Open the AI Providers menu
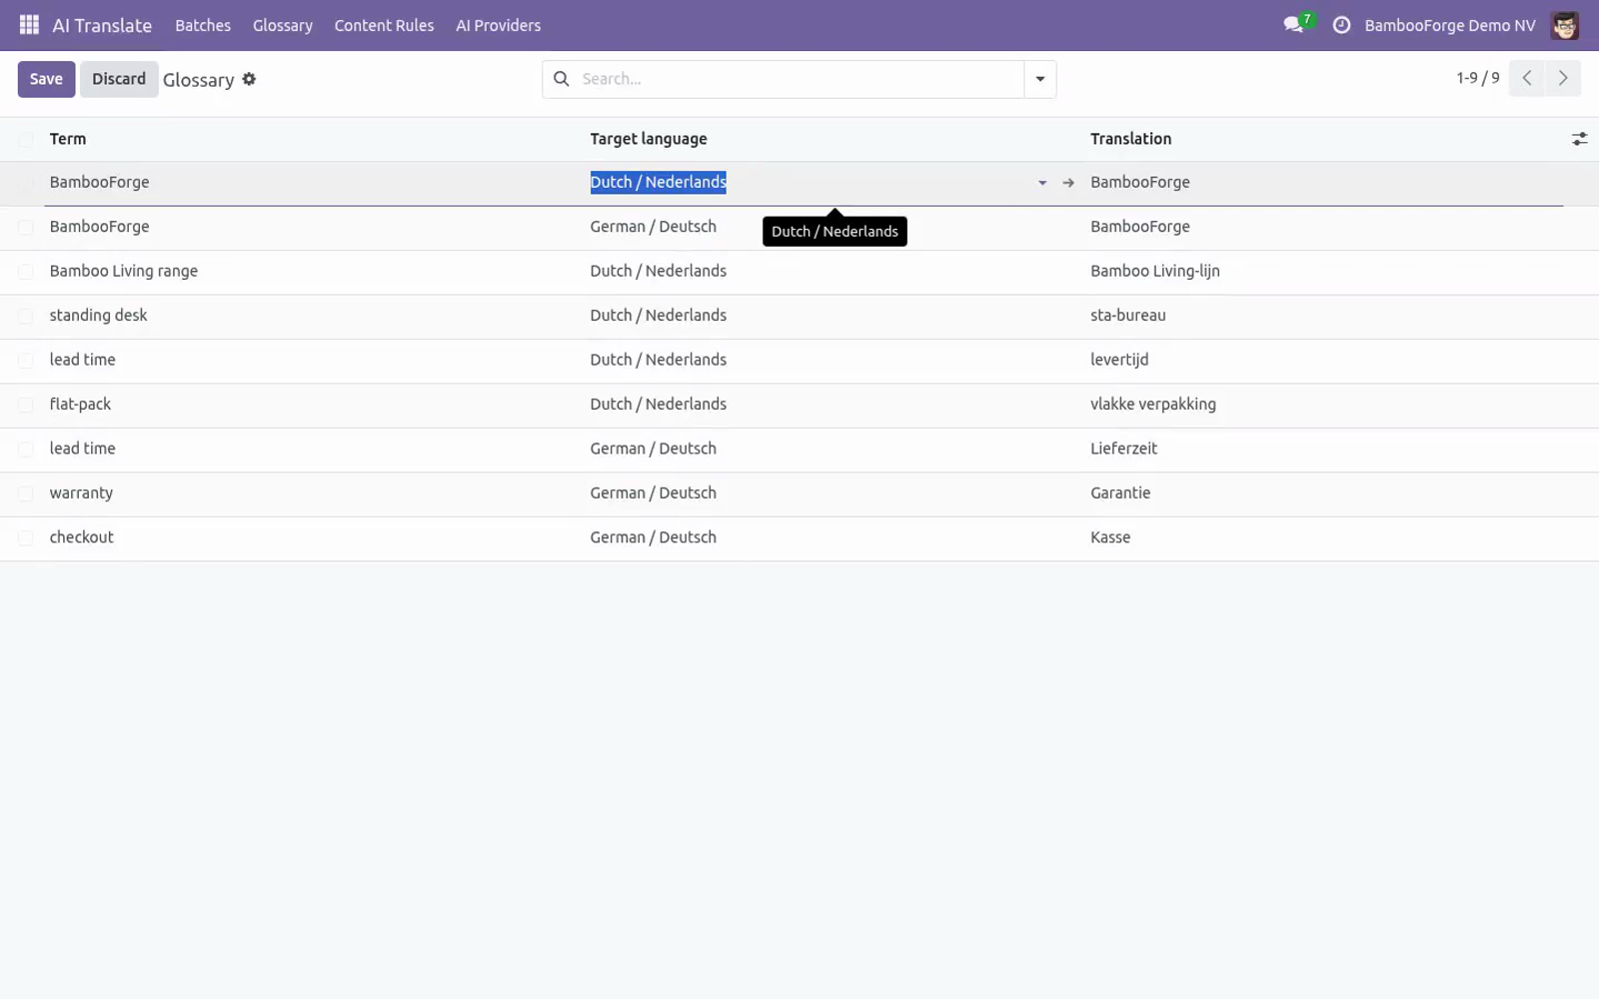 [498, 25]
